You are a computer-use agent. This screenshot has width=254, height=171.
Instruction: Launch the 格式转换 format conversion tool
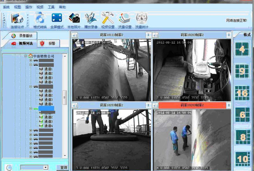[40, 20]
